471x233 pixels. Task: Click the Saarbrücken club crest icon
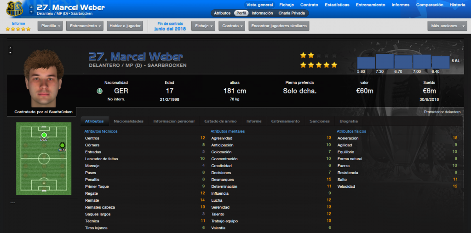click(x=14, y=9)
